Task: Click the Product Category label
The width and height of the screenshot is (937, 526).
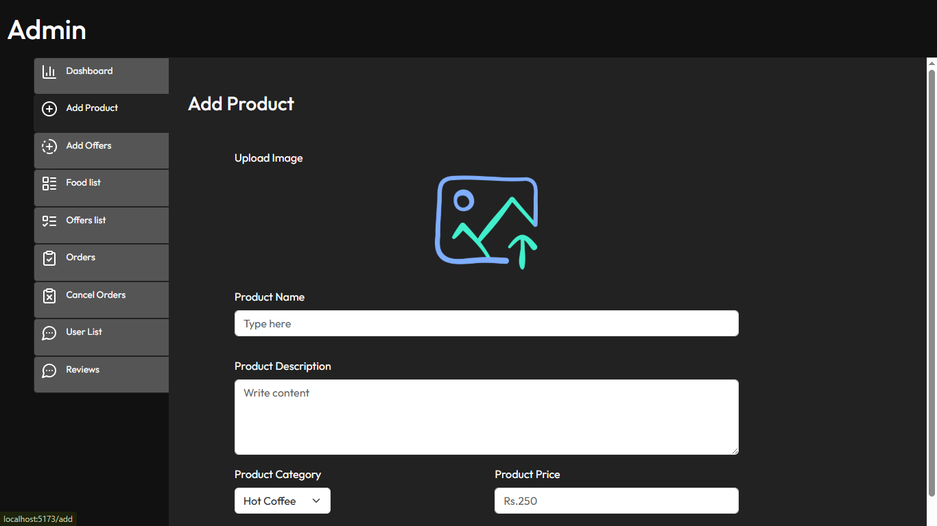Action: 278,475
